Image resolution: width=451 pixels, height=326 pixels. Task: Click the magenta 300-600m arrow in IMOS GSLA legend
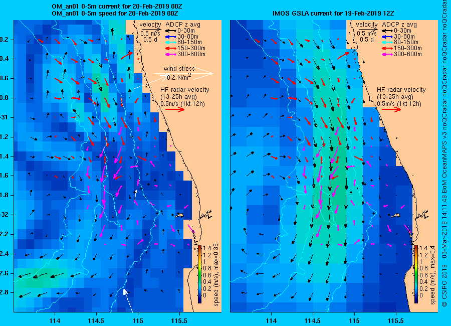(x=387, y=54)
